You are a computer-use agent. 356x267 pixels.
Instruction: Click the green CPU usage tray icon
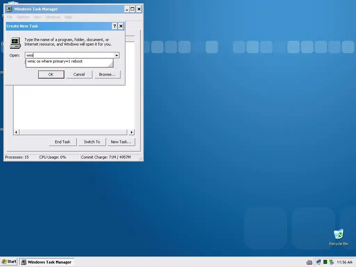(x=325, y=262)
